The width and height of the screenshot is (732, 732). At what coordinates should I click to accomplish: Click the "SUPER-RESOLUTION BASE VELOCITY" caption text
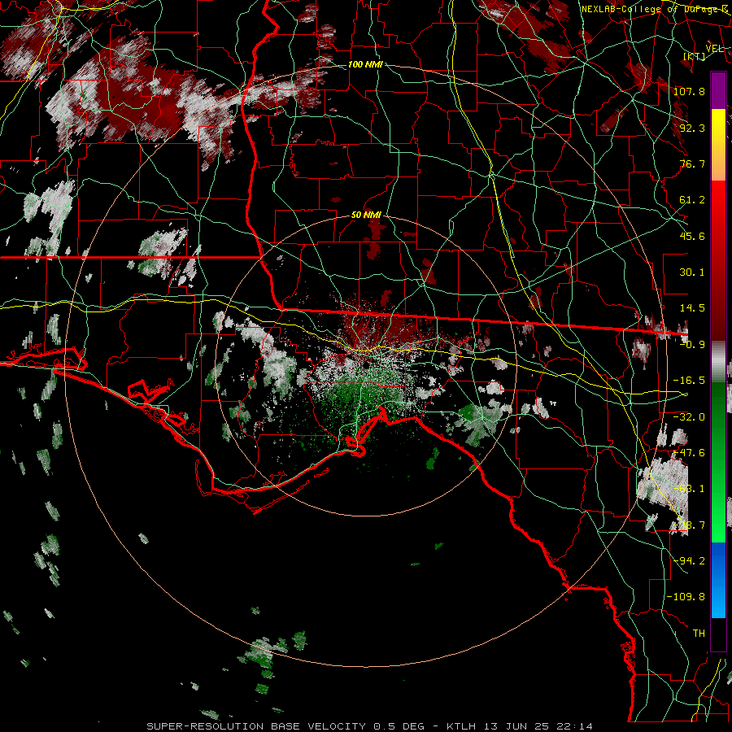(258, 726)
